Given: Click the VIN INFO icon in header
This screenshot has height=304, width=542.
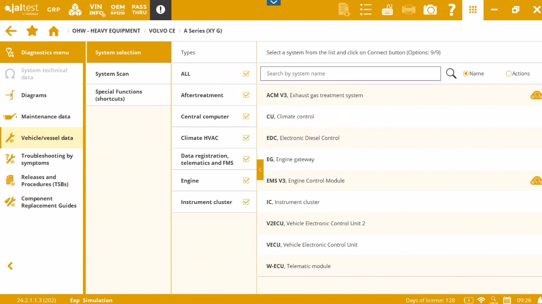Looking at the screenshot, I should tap(96, 10).
